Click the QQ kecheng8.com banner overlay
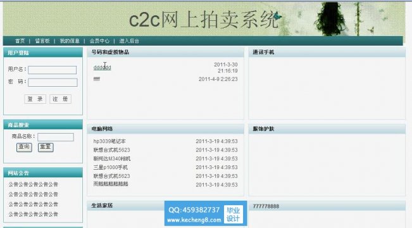Image resolution: width=412 pixels, height=228 pixels. click(206, 213)
